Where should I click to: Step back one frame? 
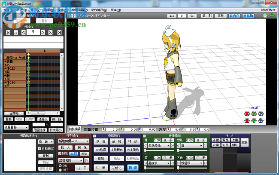(23, 32)
